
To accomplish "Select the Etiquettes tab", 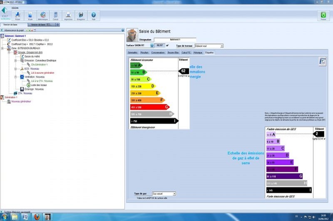I will pyautogui.click(x=209, y=52).
